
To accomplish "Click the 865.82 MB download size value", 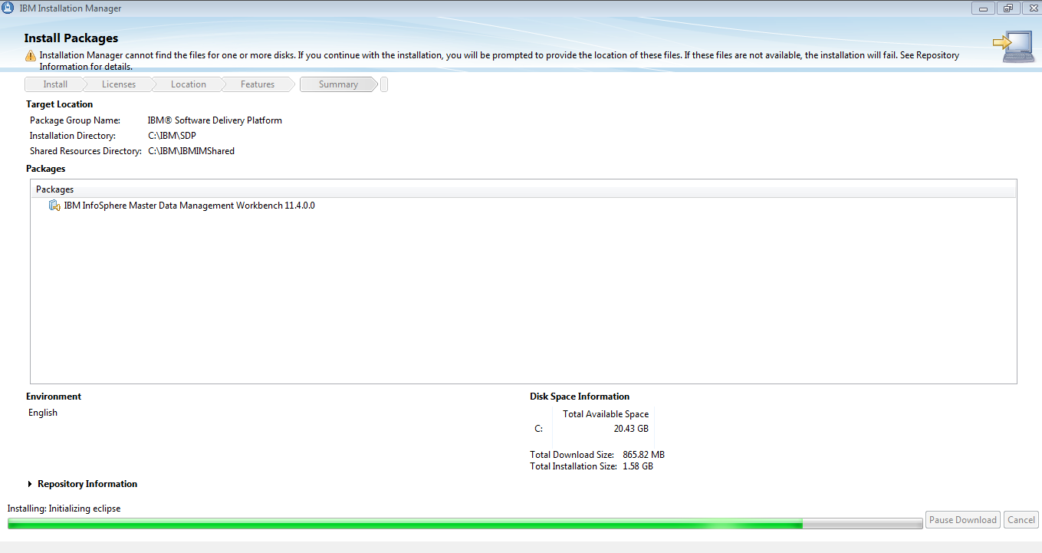I will tap(643, 455).
